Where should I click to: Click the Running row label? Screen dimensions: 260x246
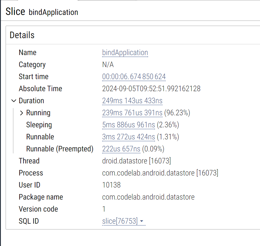click(x=38, y=113)
